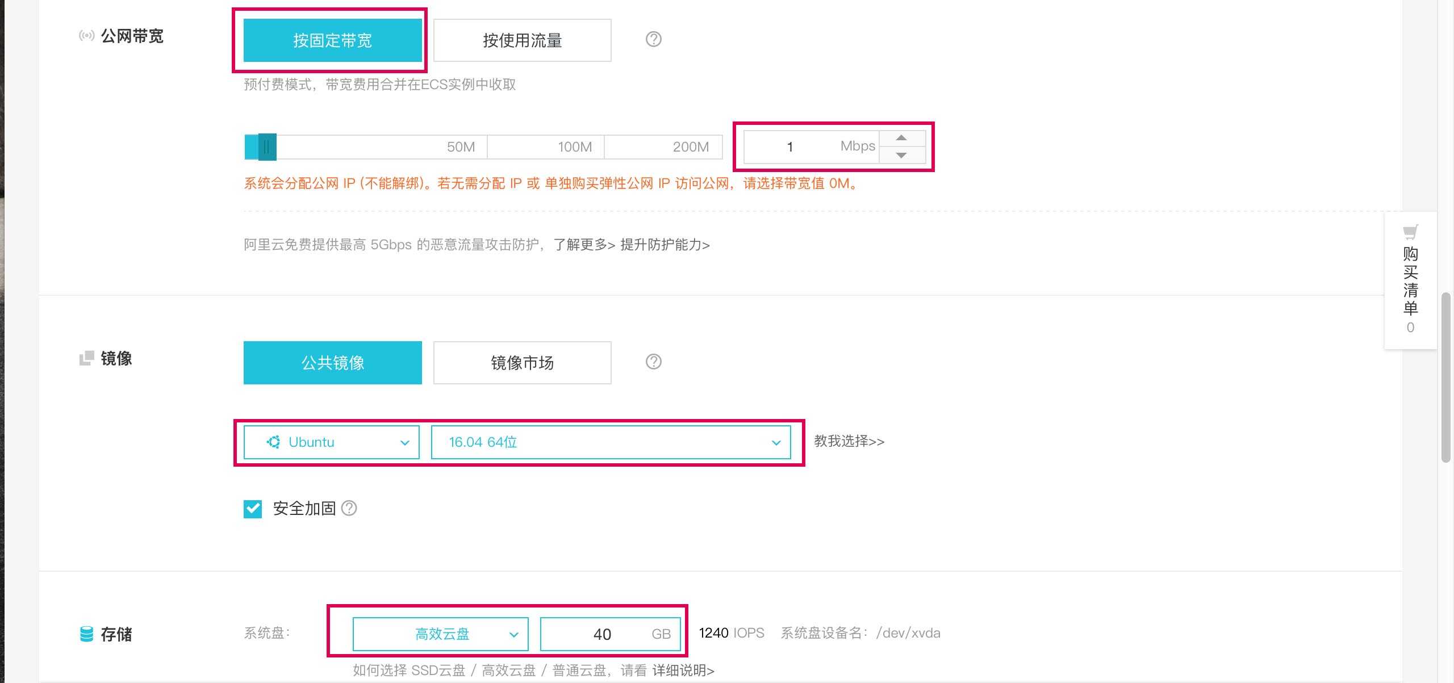Click the 1240 IOPS value
Image resolution: width=1454 pixels, height=683 pixels.
pyautogui.click(x=732, y=633)
